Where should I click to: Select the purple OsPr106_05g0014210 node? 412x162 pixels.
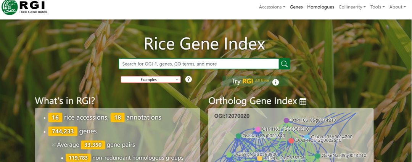click(x=286, y=120)
